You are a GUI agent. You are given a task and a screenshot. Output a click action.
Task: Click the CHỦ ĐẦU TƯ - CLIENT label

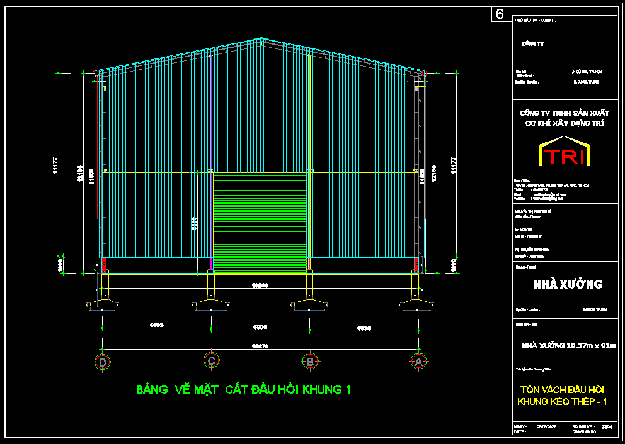[x=536, y=19]
